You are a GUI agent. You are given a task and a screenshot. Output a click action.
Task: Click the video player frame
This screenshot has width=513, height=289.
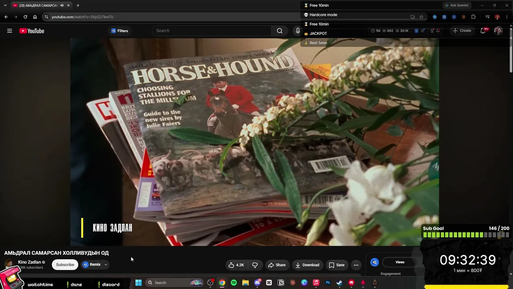point(254,142)
